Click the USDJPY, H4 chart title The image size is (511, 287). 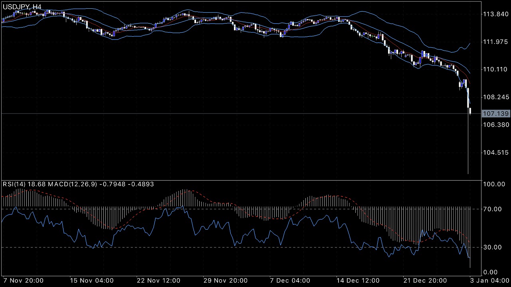(x=22, y=7)
